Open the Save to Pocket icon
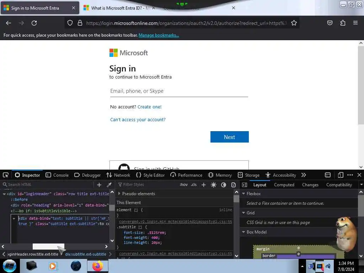Screen dimensions: 364x273 330,23
